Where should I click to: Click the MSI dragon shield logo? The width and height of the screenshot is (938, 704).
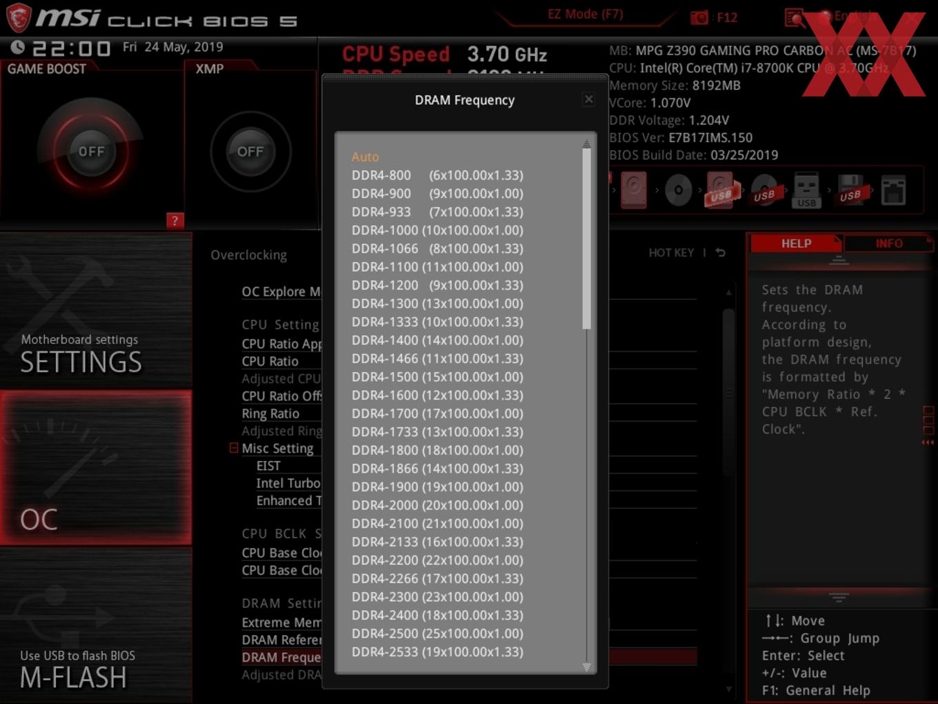[19, 17]
